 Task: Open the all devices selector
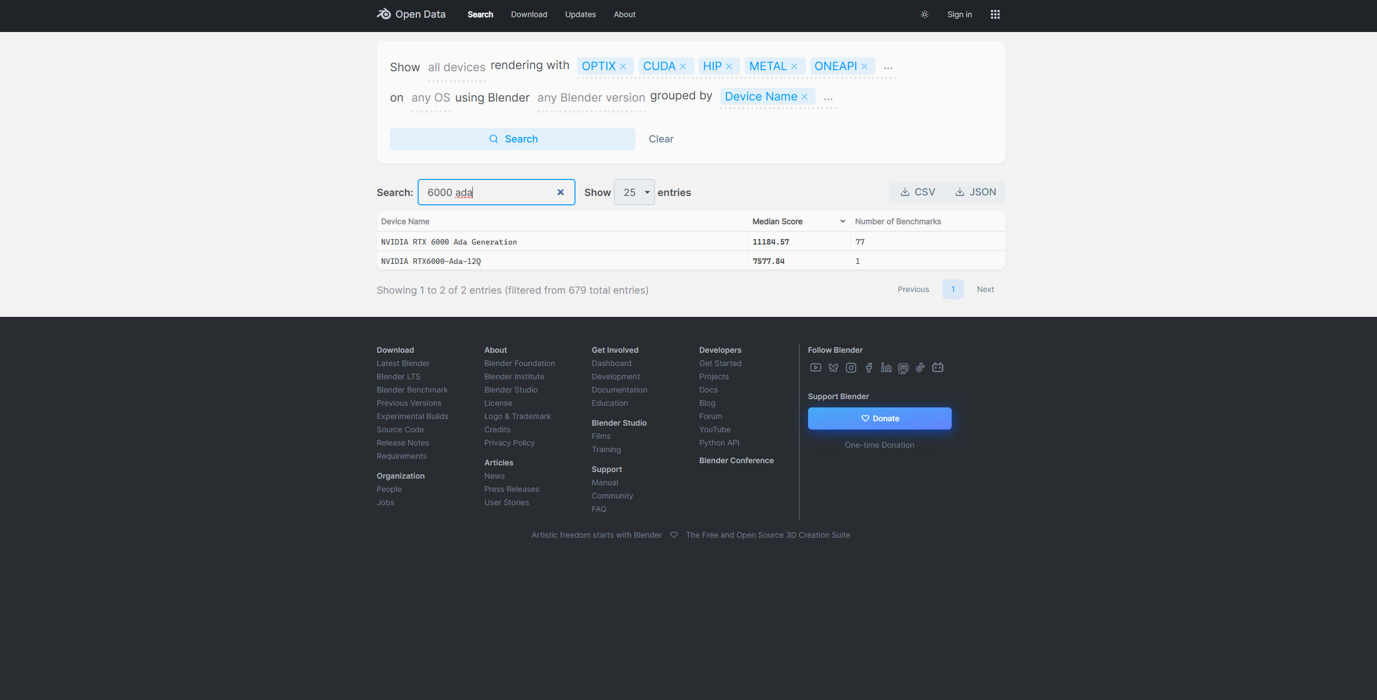457,67
